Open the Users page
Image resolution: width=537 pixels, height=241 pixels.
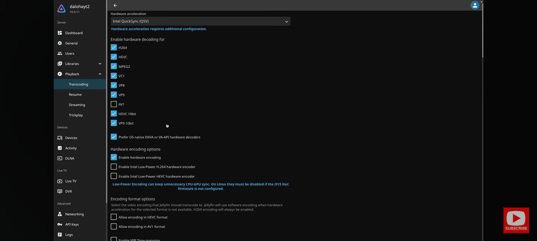point(80,54)
